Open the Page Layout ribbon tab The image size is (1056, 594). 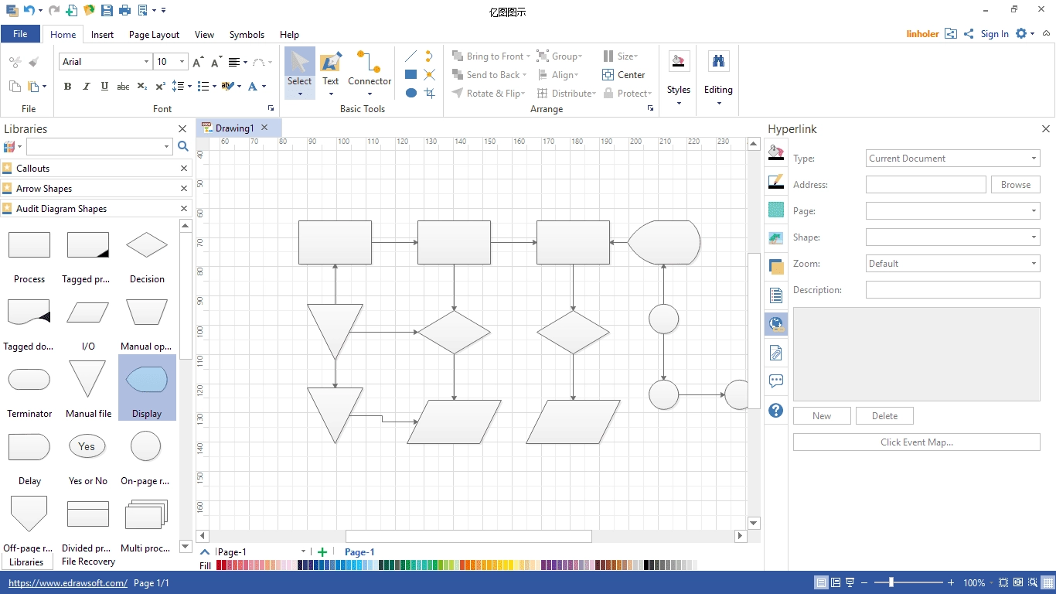coord(154,34)
